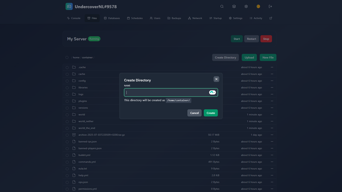This screenshot has height=192, width=342.
Task: Open the options menu for permissions.yml row
Action: click(272, 189)
